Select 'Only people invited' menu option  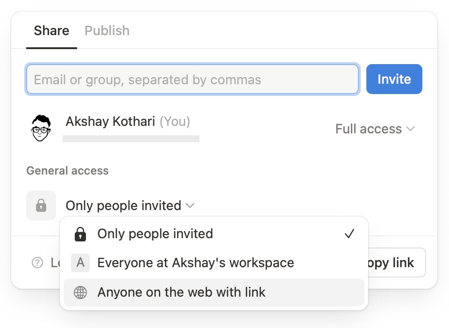214,234
